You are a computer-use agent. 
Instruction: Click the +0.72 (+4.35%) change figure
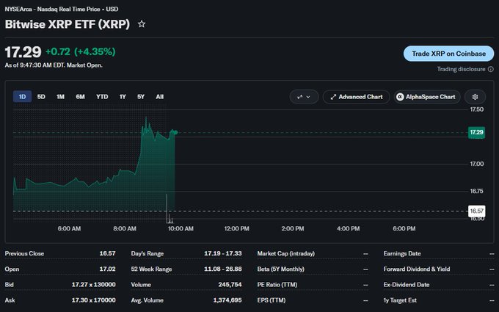[81, 51]
